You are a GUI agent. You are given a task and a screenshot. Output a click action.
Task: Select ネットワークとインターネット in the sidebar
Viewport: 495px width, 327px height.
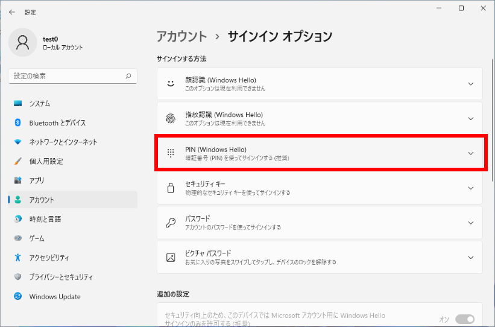coord(63,142)
